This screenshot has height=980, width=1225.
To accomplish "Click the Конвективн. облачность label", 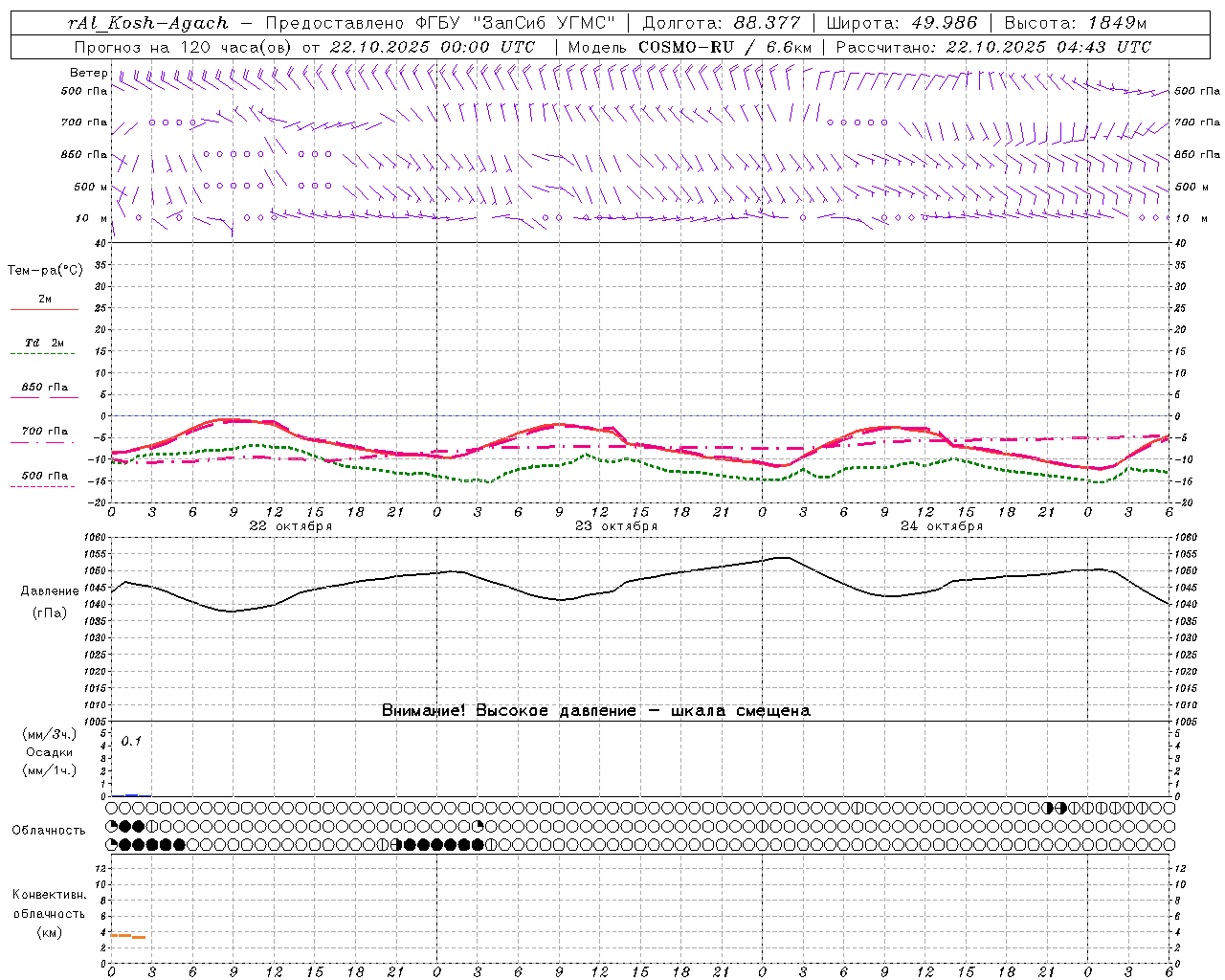I will 49,904.
